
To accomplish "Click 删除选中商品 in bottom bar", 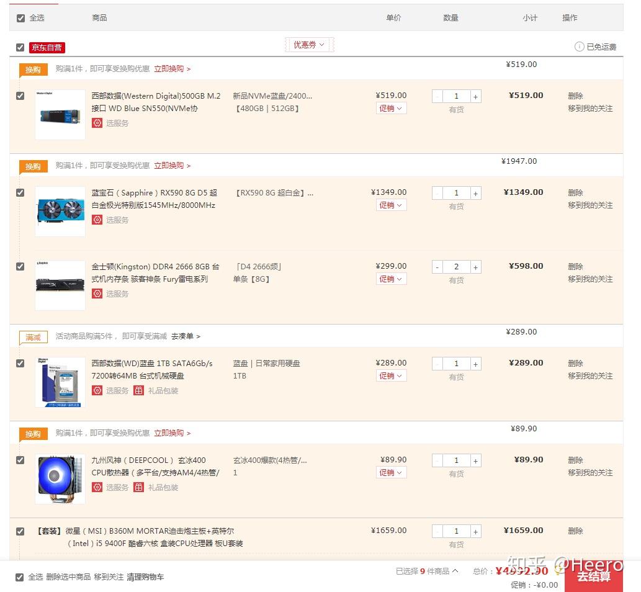I will (x=68, y=577).
